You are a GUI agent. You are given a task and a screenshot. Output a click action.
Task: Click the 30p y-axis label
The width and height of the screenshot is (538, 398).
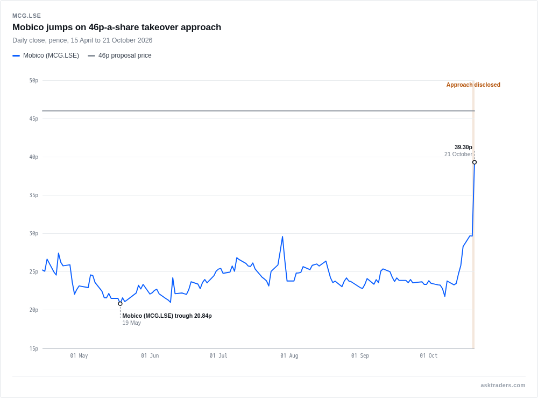click(x=33, y=234)
